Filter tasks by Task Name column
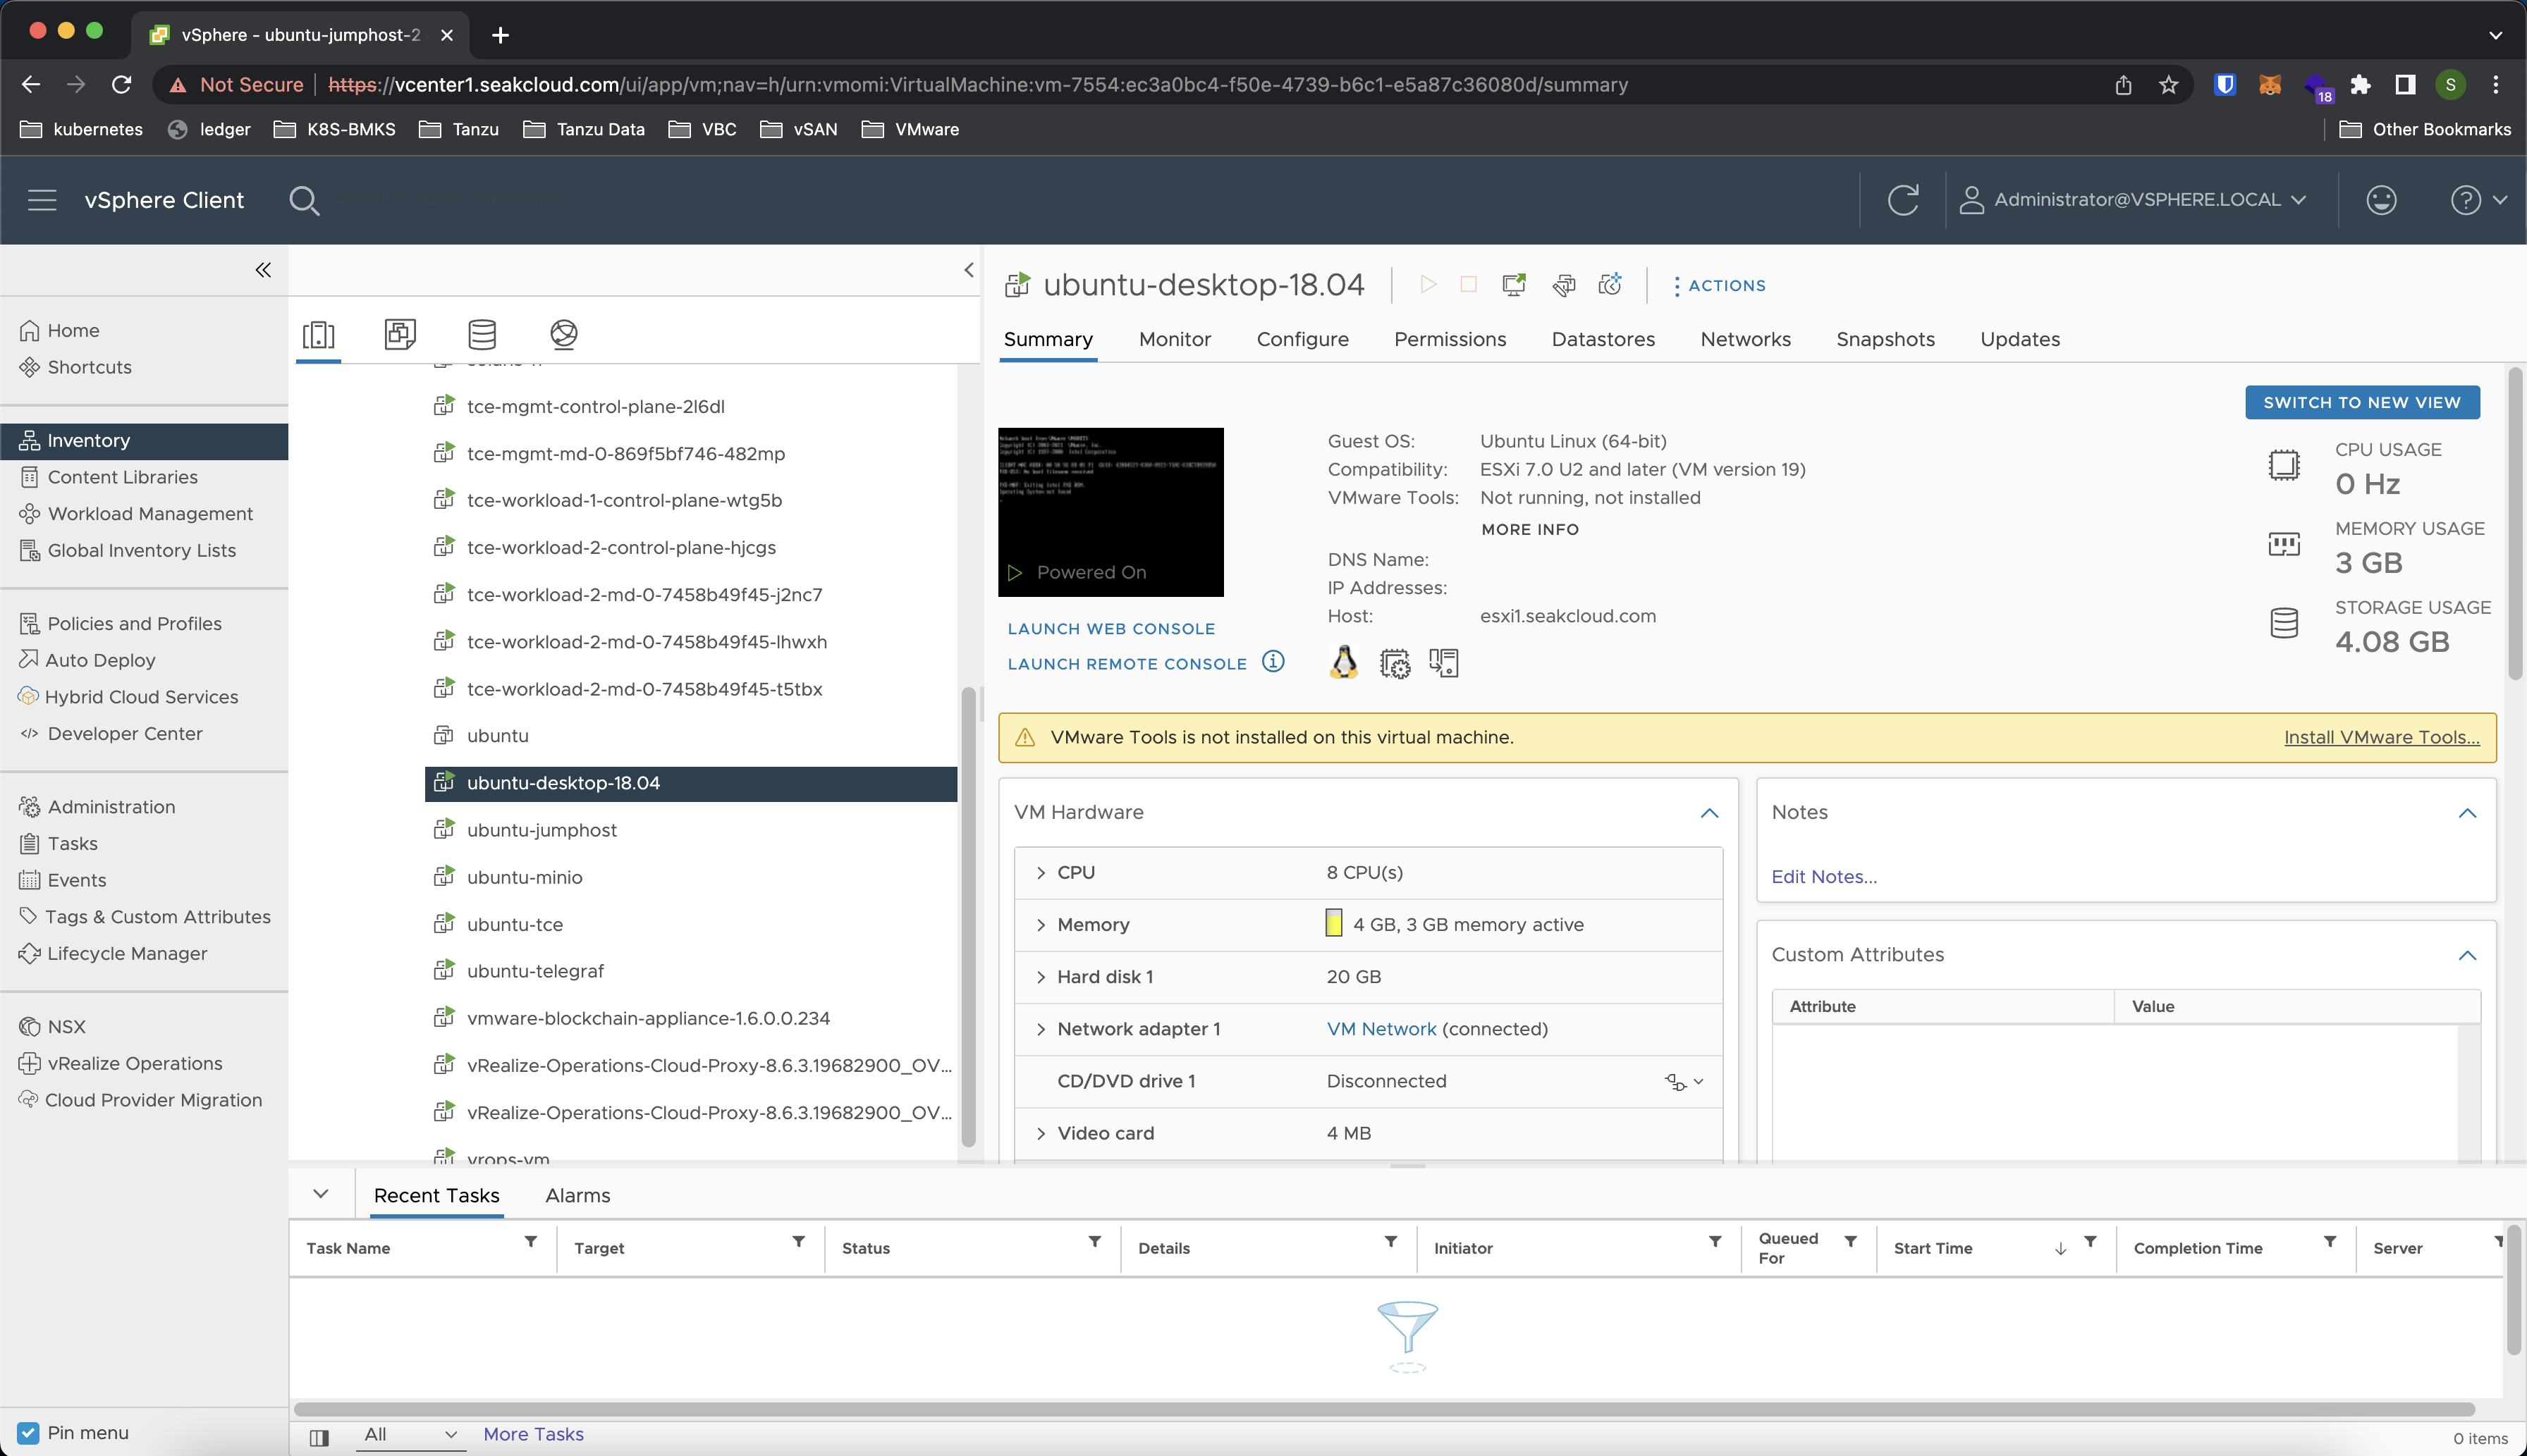 tap(530, 1242)
